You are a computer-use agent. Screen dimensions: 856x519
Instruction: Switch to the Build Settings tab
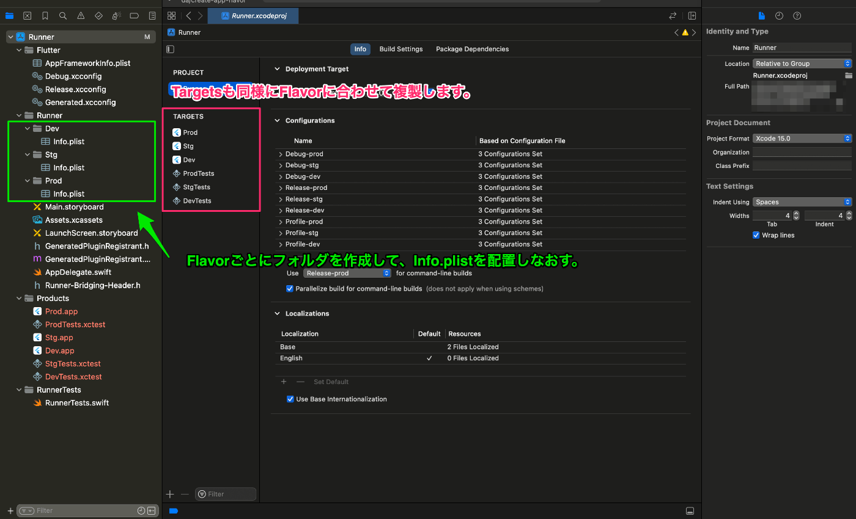point(401,49)
